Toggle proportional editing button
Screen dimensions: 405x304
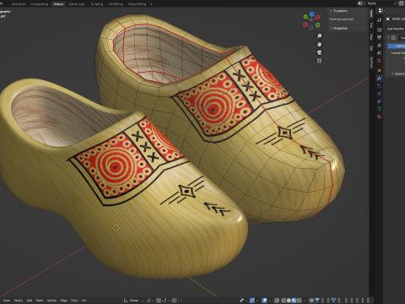tap(174, 301)
